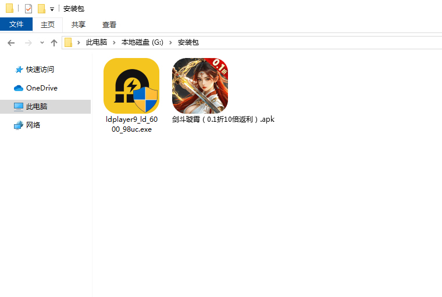
Task: Expand the recent locations dropdown
Action: tap(42, 43)
